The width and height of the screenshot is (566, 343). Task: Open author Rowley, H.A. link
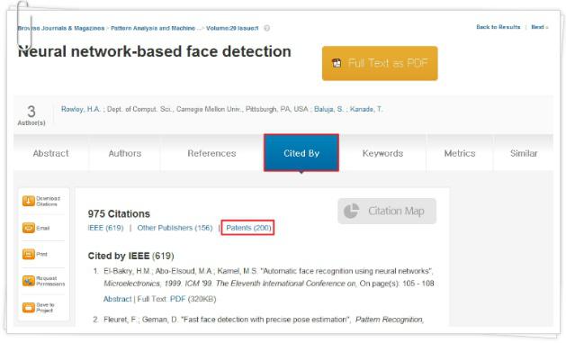tap(80, 109)
